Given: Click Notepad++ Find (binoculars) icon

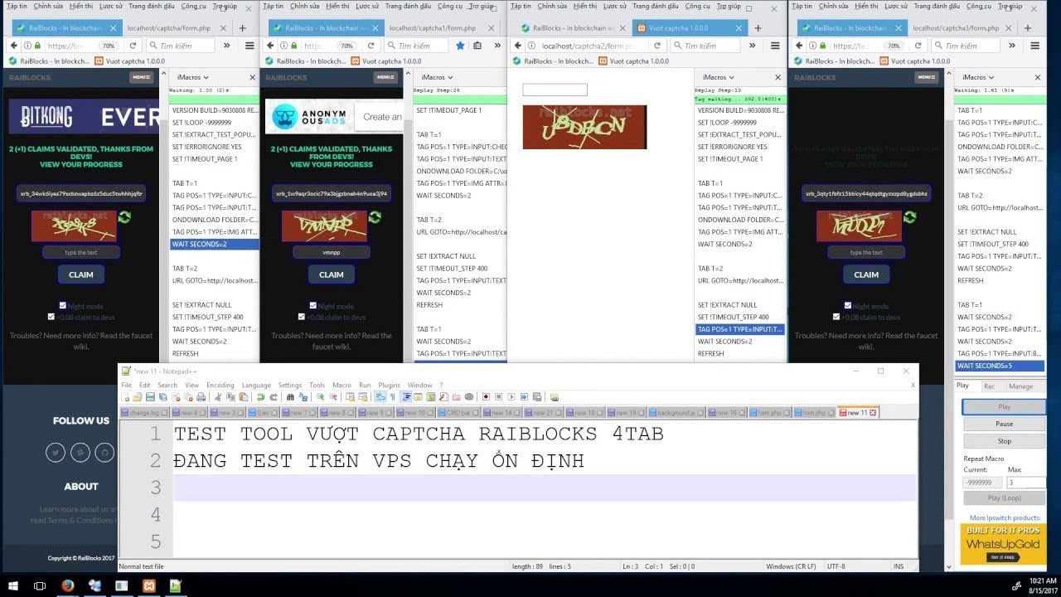Looking at the screenshot, I should (x=290, y=397).
